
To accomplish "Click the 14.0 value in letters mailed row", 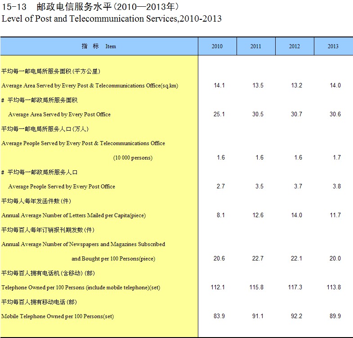I will pyautogui.click(x=296, y=215).
